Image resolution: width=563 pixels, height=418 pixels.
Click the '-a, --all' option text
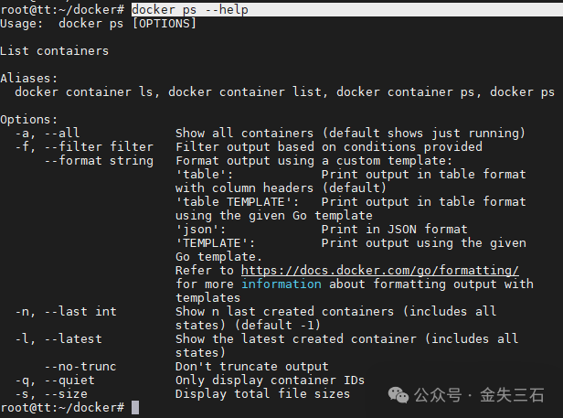48,134
